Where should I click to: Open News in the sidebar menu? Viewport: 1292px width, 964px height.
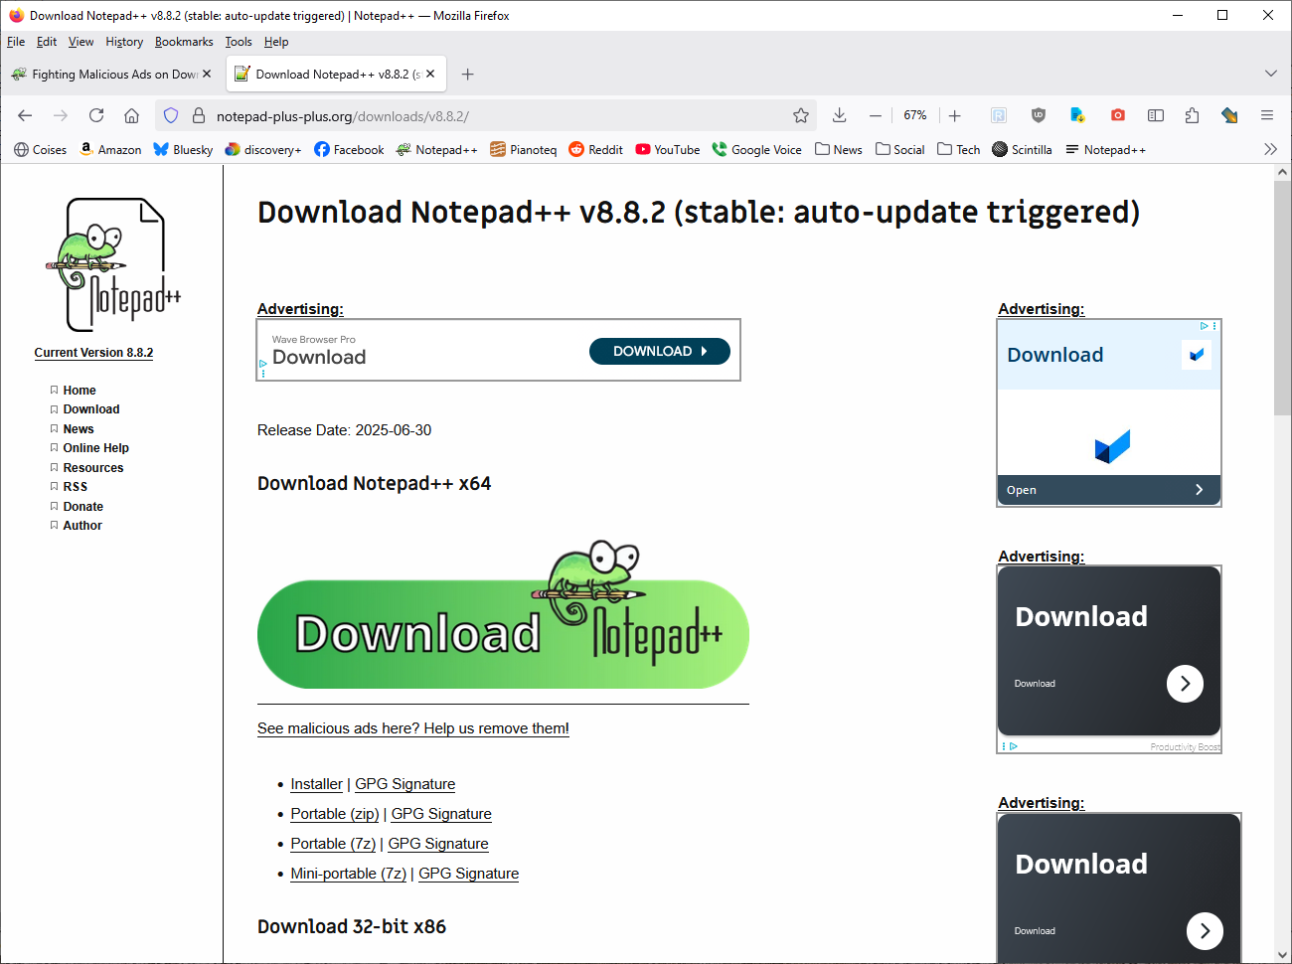tap(79, 429)
